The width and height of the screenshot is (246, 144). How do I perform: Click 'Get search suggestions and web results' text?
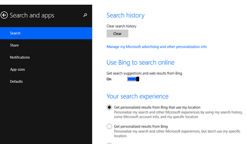144,73
